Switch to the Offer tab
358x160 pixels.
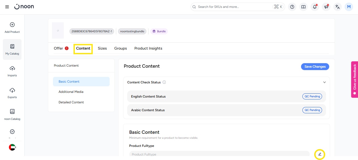click(58, 48)
